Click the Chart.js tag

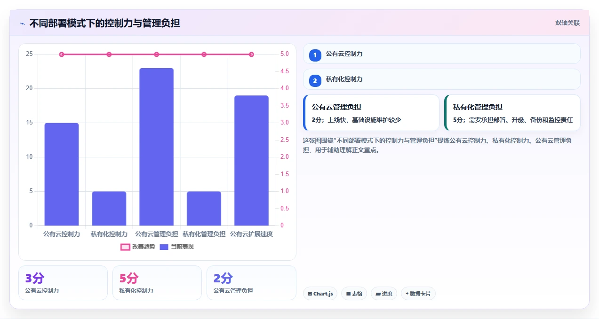(320, 294)
